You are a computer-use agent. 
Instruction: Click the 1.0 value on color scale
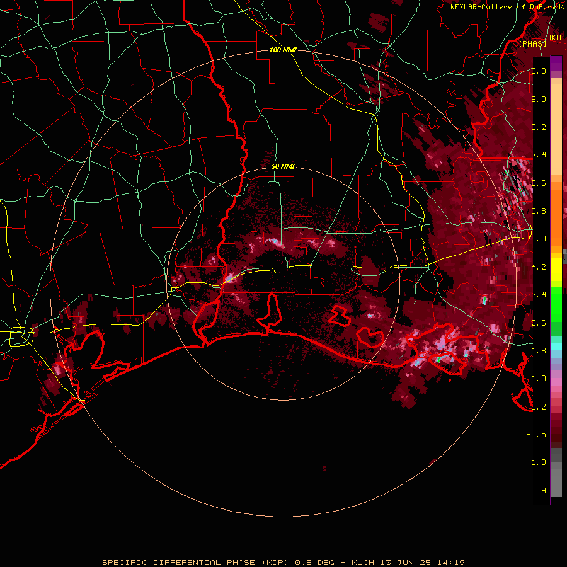pyautogui.click(x=539, y=379)
